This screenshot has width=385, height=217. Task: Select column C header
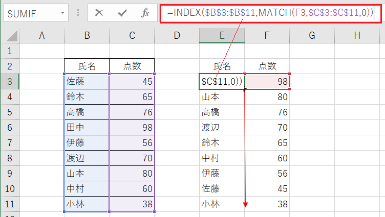click(x=132, y=36)
